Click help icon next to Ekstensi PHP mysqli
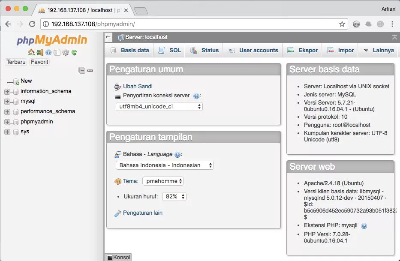 pos(364,226)
